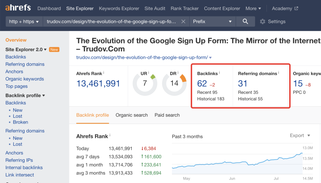Expand the More menu in top navigation

253,8
